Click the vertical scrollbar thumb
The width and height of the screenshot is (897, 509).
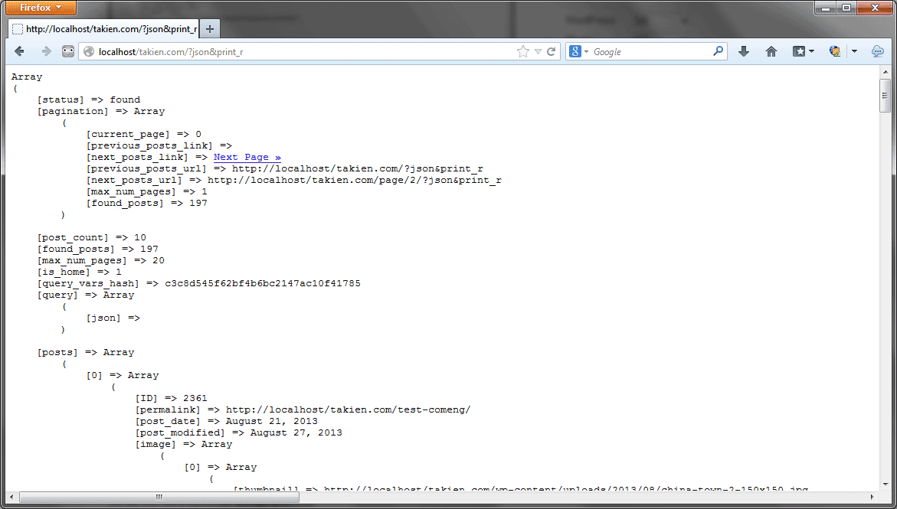point(885,96)
